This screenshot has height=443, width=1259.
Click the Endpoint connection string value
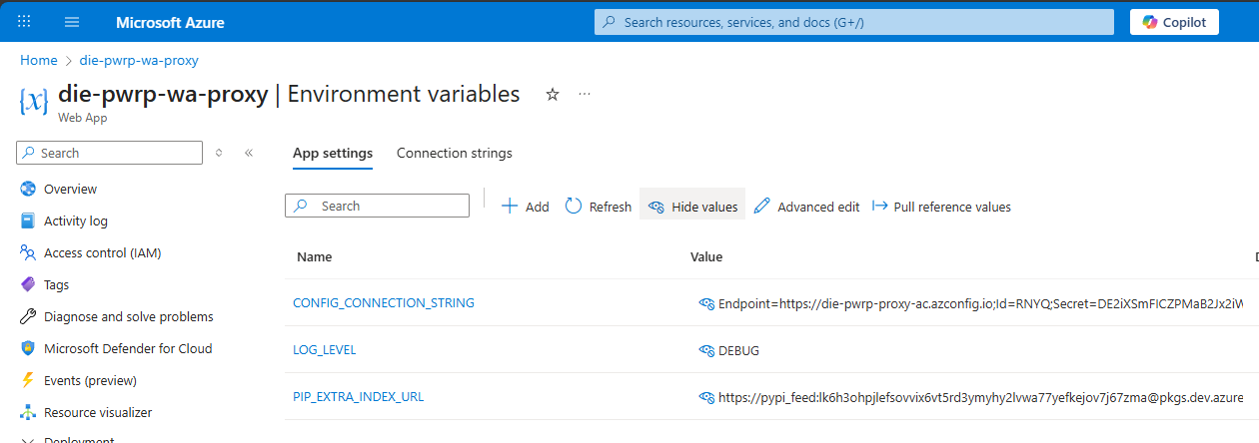[x=980, y=303]
